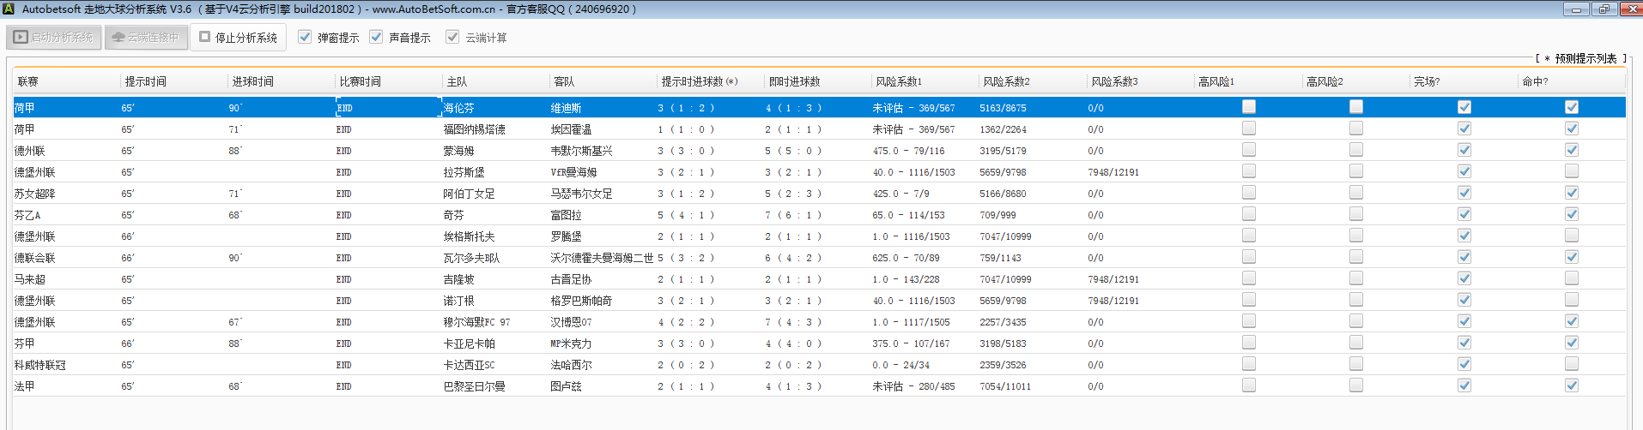Toggle 完场? checkbox in 奇芬 row
The height and width of the screenshot is (430, 1643).
[1464, 214]
